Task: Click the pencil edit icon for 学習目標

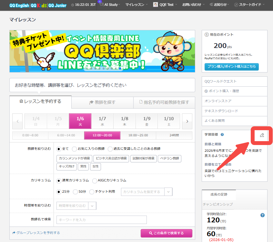Action: pyautogui.click(x=262, y=135)
